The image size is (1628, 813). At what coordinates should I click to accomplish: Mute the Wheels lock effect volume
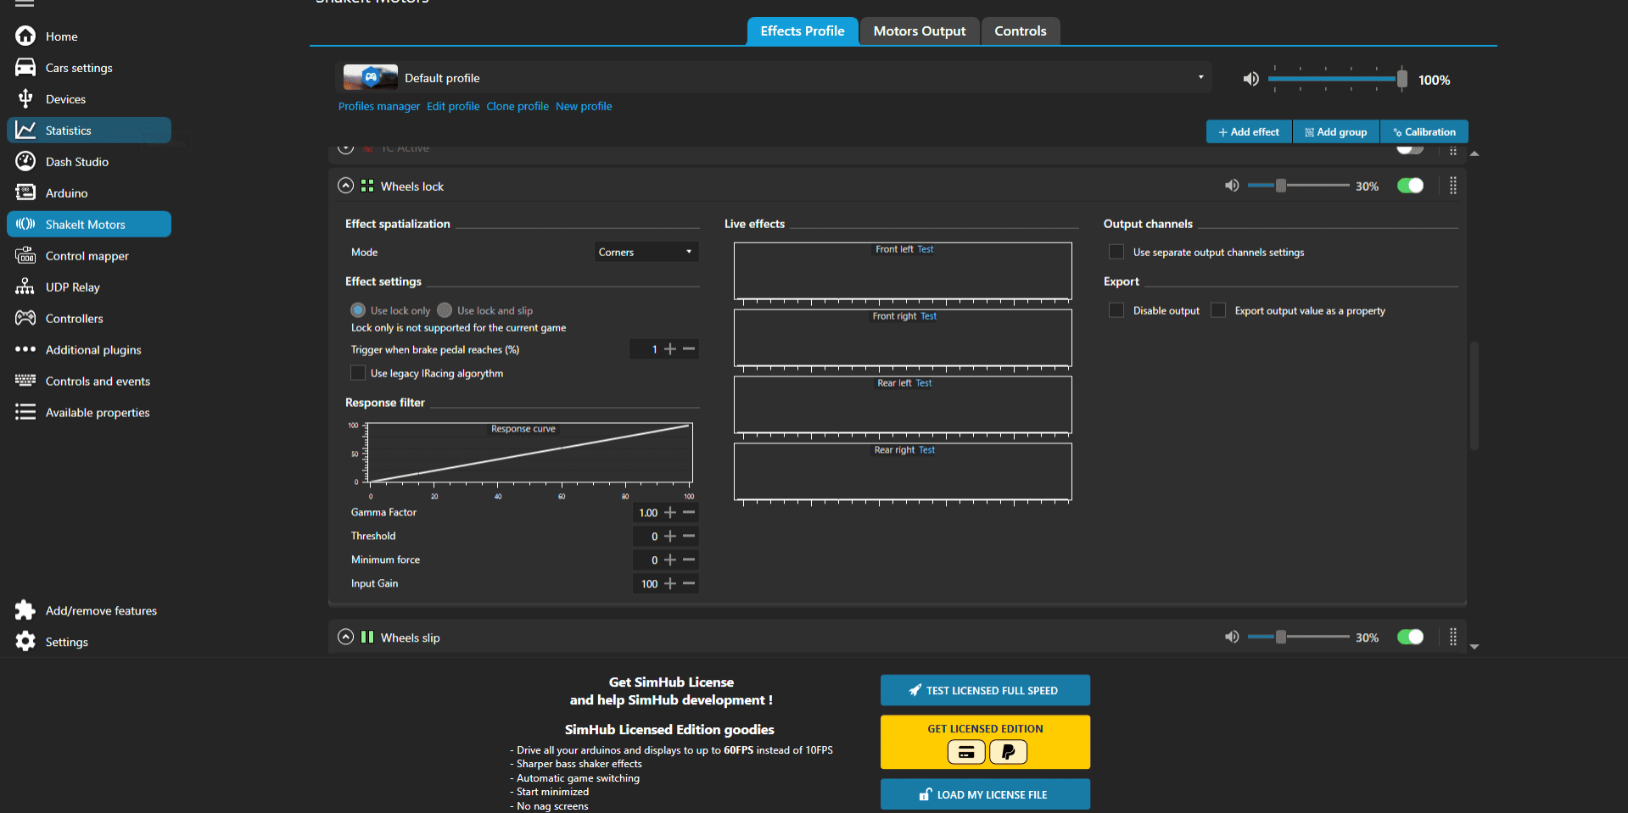click(1232, 185)
